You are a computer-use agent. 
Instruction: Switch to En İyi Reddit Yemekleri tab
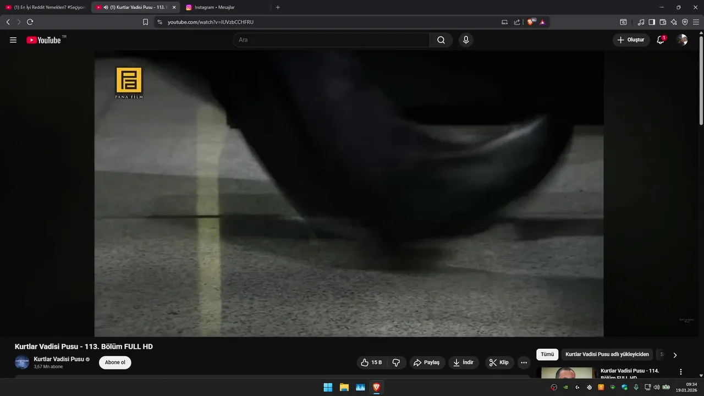(45, 7)
